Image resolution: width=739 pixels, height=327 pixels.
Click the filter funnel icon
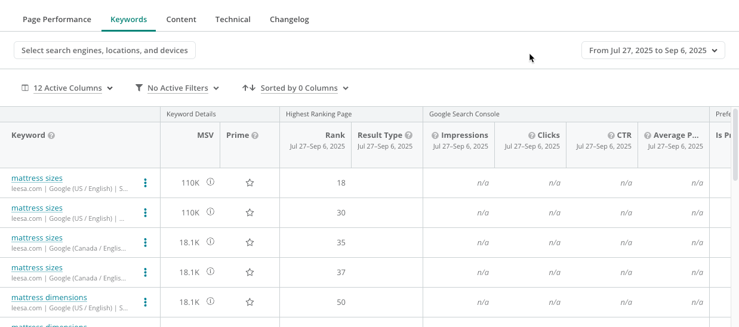coord(139,88)
